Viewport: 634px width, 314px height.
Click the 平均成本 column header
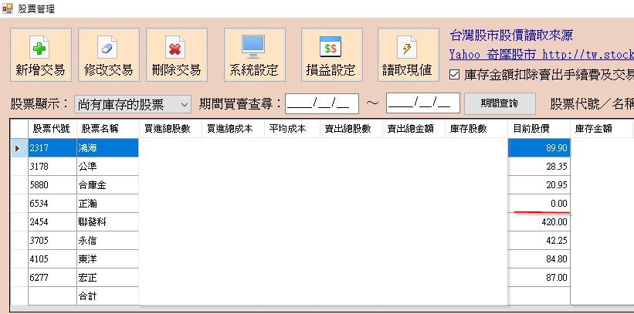click(x=292, y=129)
